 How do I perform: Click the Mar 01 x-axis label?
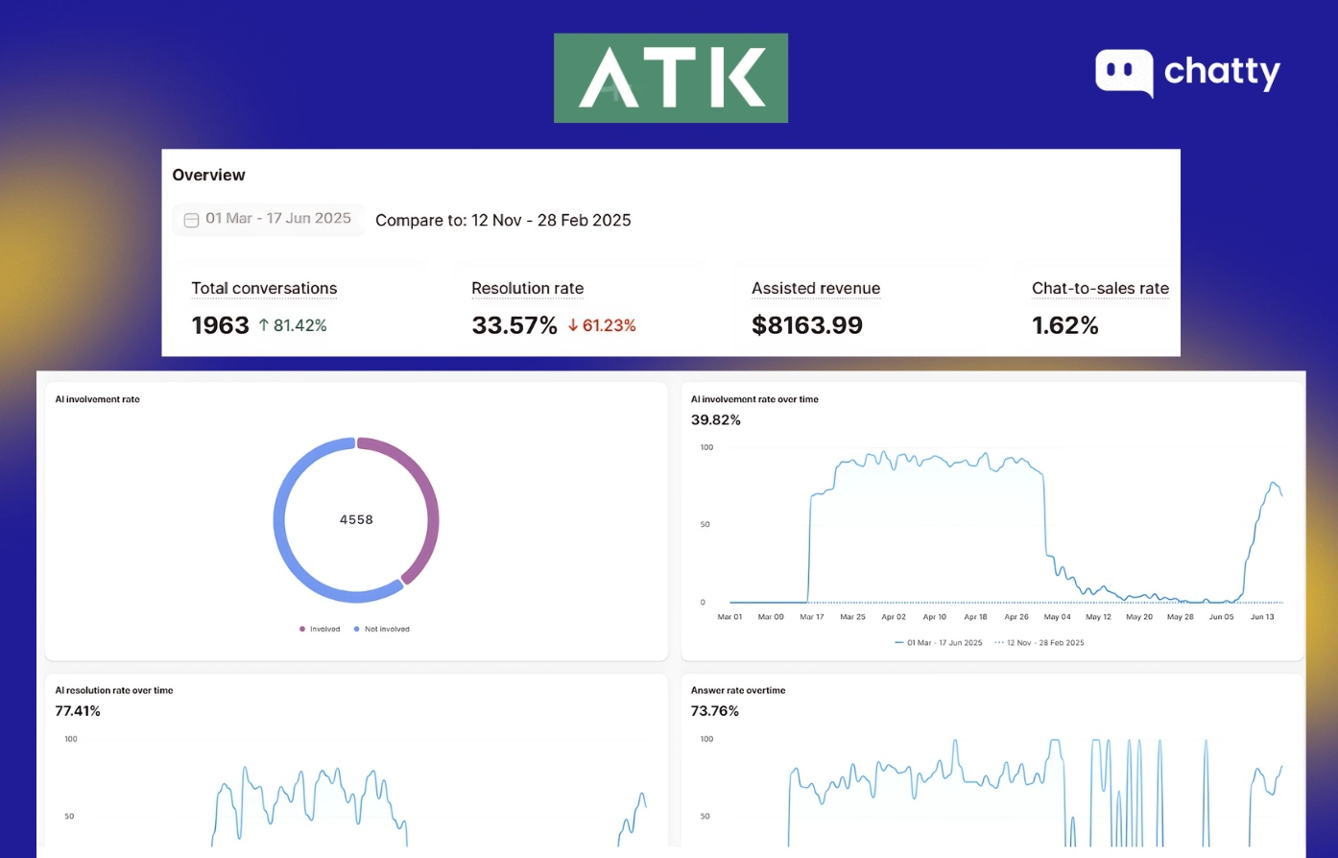pos(730,617)
